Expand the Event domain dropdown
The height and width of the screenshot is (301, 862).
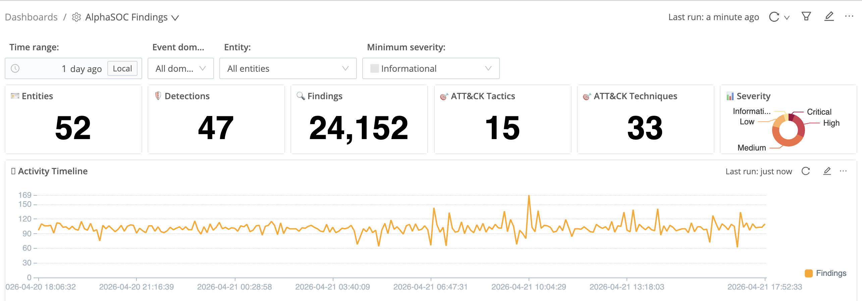(x=181, y=68)
